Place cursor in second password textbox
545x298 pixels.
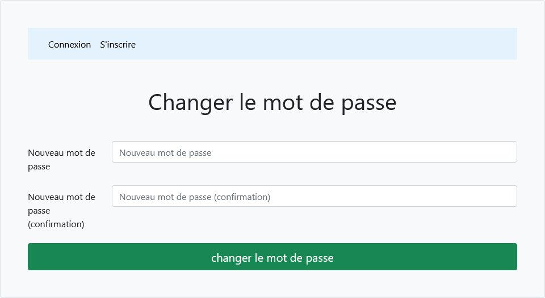(314, 196)
